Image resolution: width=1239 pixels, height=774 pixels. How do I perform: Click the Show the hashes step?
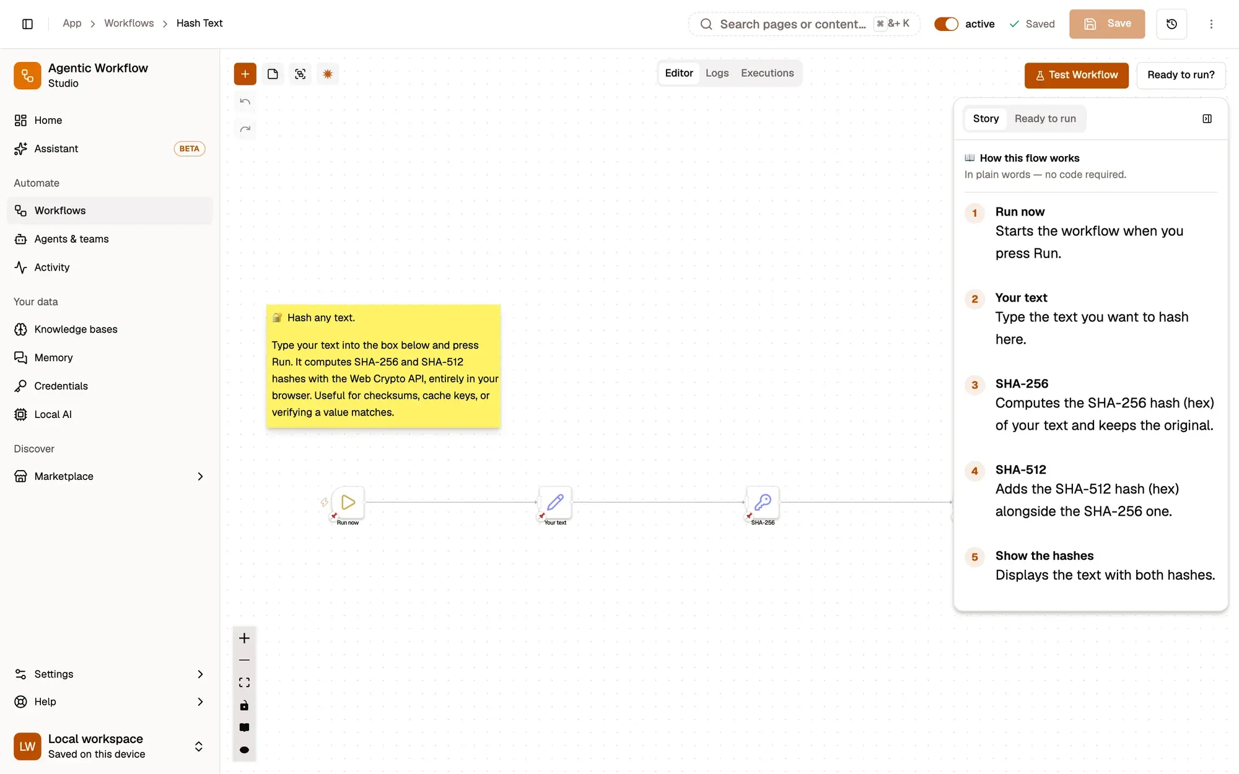1090,566
